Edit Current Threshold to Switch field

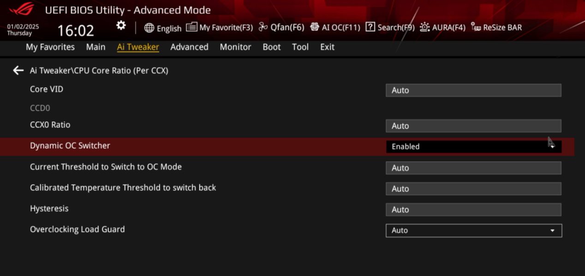(x=473, y=168)
